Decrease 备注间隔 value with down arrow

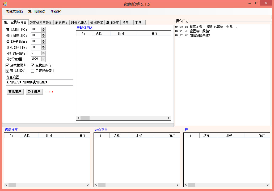pos(43,37)
